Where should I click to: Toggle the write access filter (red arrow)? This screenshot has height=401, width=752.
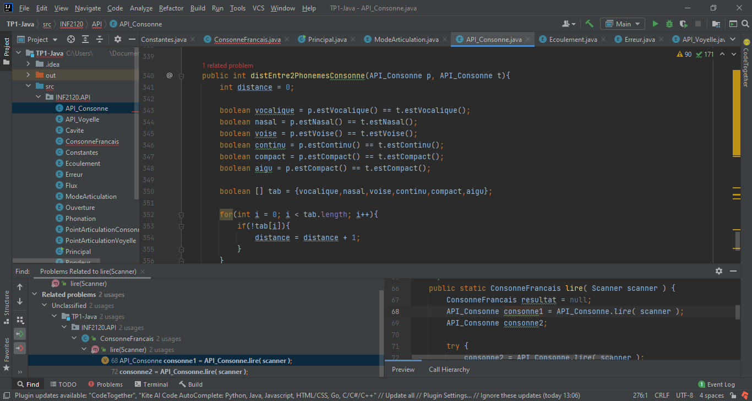click(20, 348)
